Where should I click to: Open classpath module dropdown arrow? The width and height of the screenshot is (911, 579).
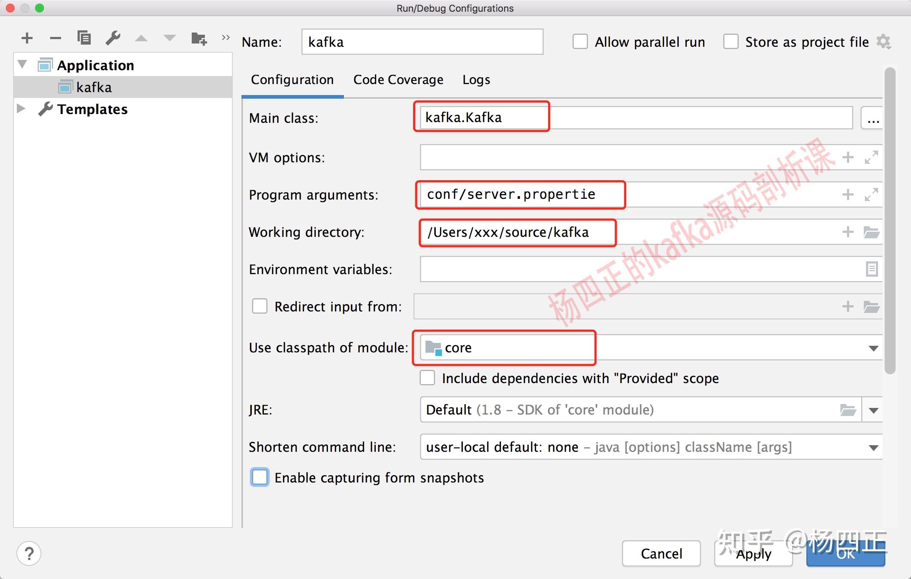click(873, 348)
